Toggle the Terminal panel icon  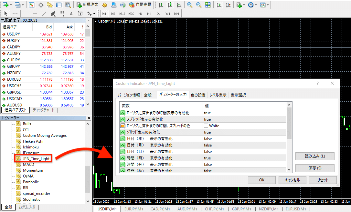pos(58,5)
